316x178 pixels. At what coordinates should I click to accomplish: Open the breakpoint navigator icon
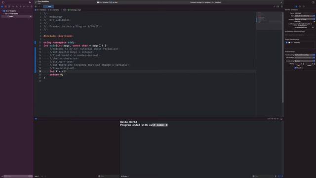28,6
